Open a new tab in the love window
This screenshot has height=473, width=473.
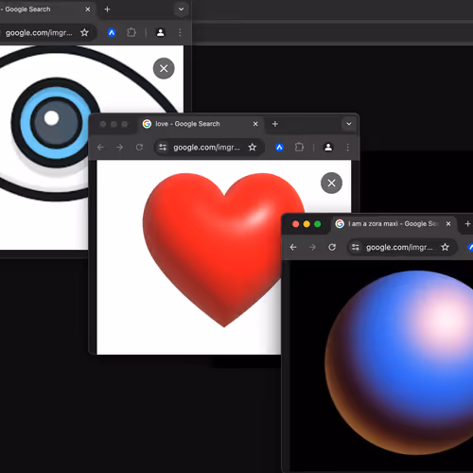[x=275, y=124]
